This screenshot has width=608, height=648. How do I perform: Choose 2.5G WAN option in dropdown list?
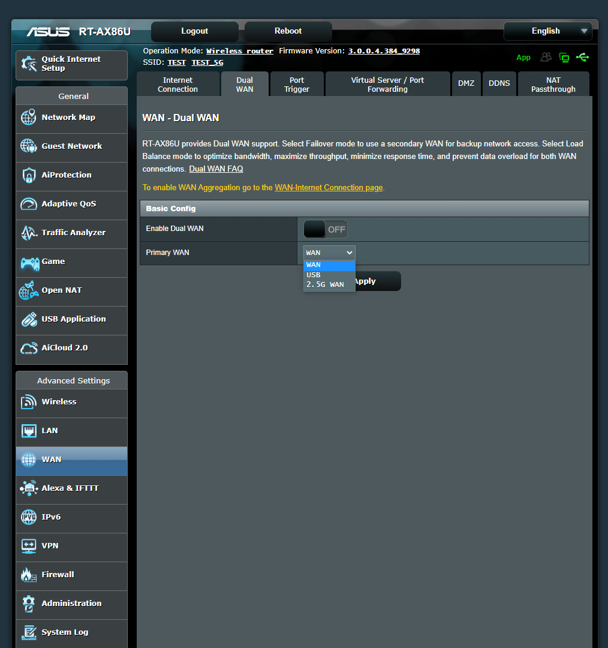tap(329, 284)
